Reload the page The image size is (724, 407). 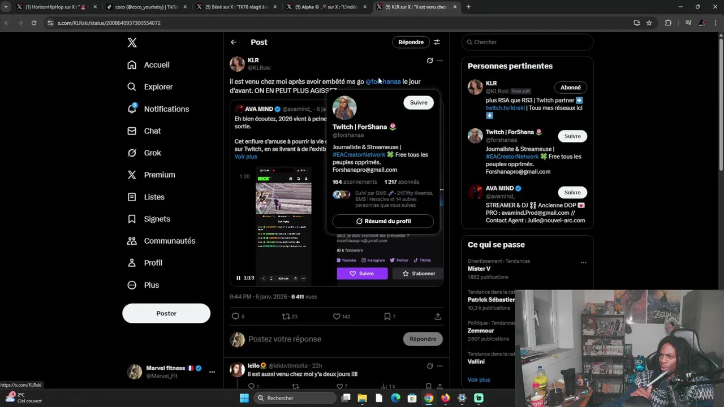(x=34, y=23)
